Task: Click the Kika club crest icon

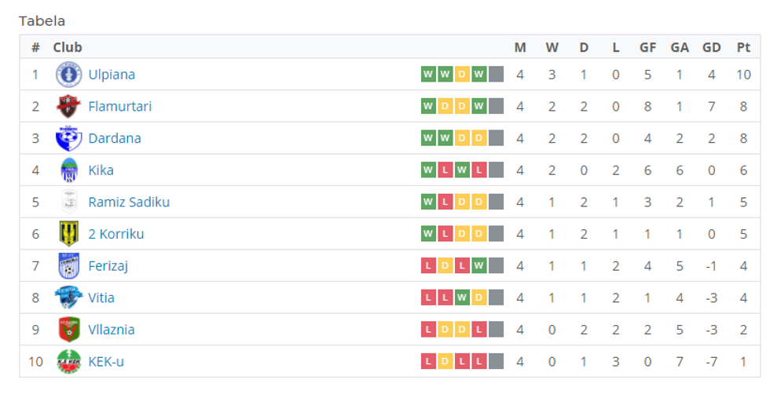Action: pos(68,170)
